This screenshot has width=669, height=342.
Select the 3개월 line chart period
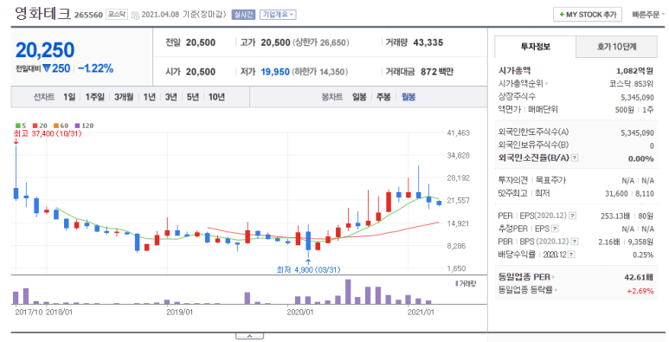pos(124,97)
